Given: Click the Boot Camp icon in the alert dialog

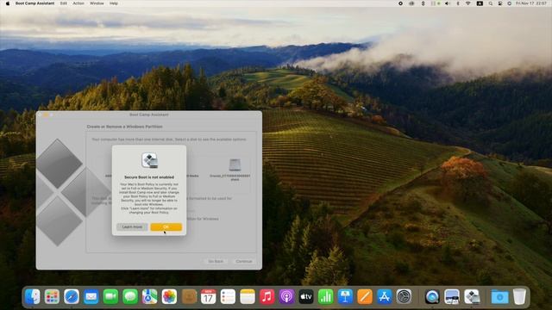Looking at the screenshot, I should pyautogui.click(x=149, y=160).
